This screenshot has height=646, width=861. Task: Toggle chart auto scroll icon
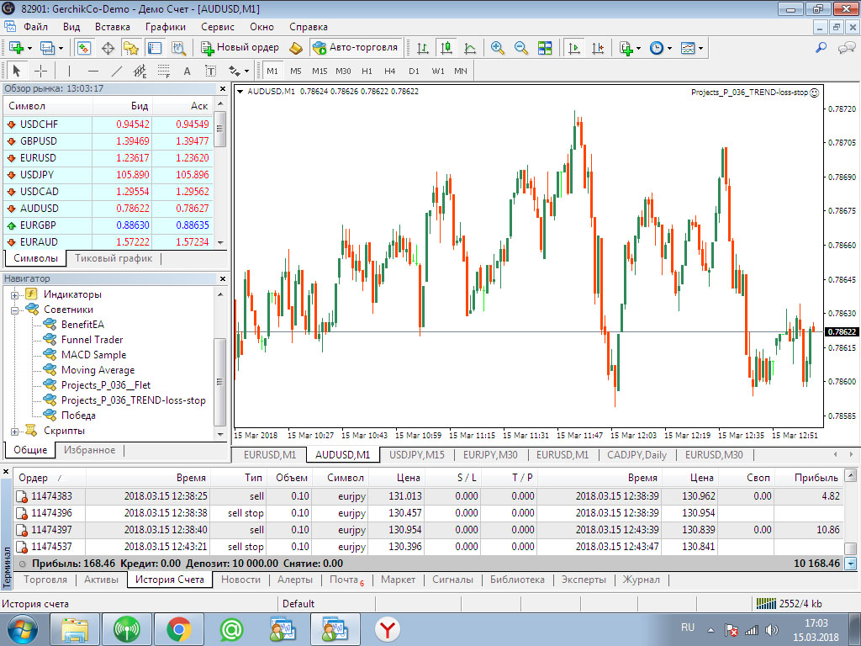coord(573,48)
